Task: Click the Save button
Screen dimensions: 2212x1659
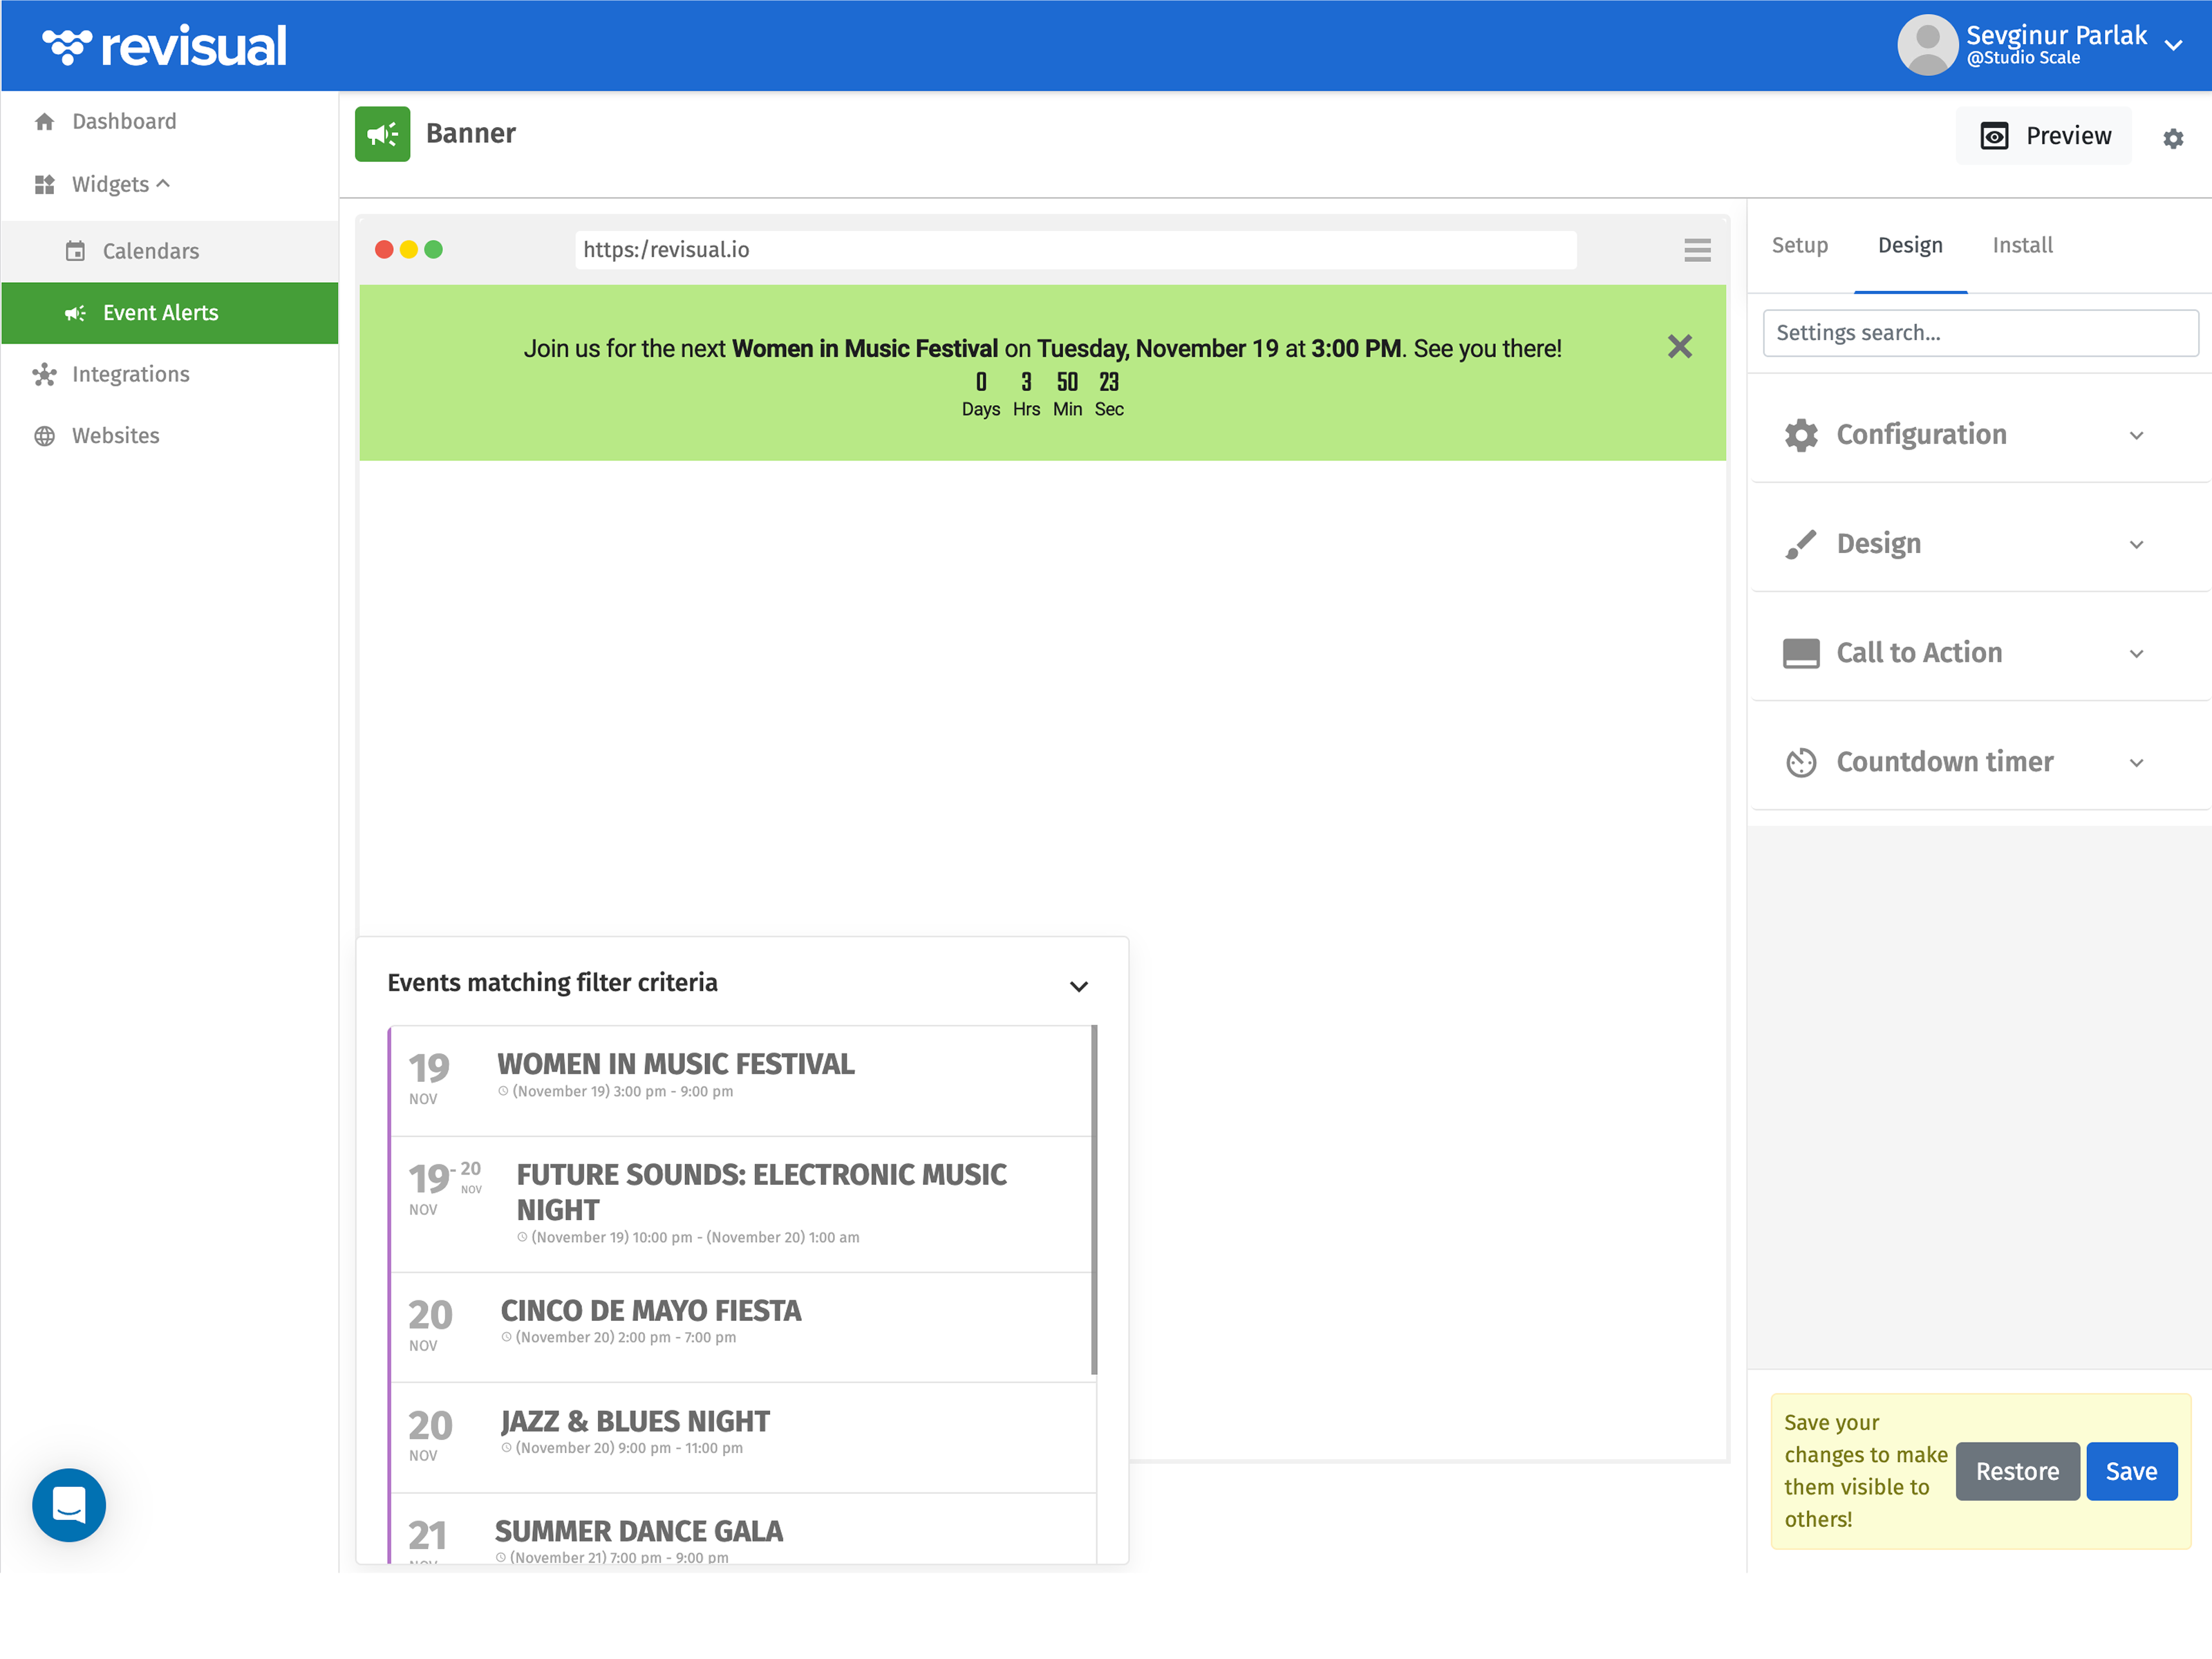Action: 2131,1471
